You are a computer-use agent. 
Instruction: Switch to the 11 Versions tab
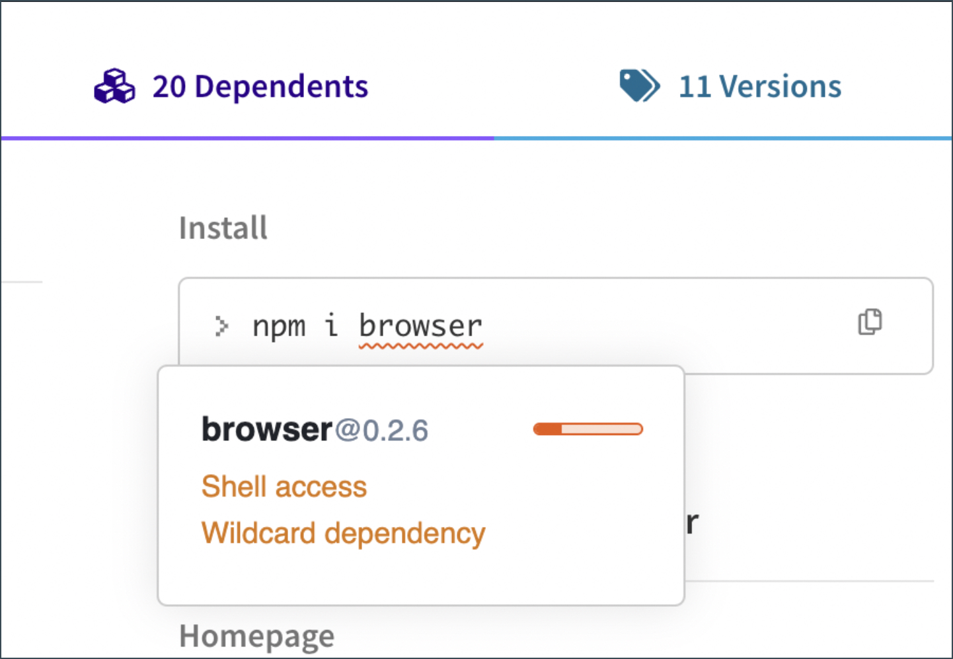760,87
